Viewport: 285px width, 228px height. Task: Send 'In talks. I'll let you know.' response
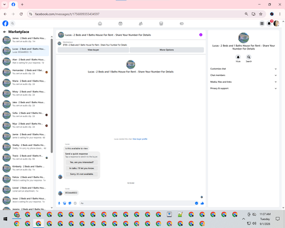tap(82, 168)
